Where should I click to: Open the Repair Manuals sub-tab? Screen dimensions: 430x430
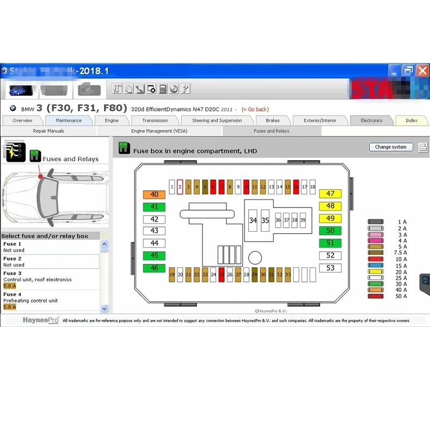tap(48, 131)
